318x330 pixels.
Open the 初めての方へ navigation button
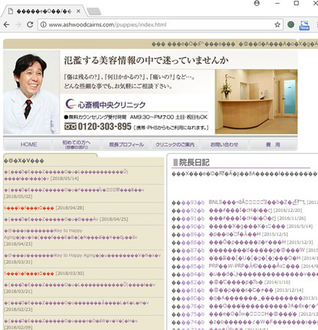76,144
